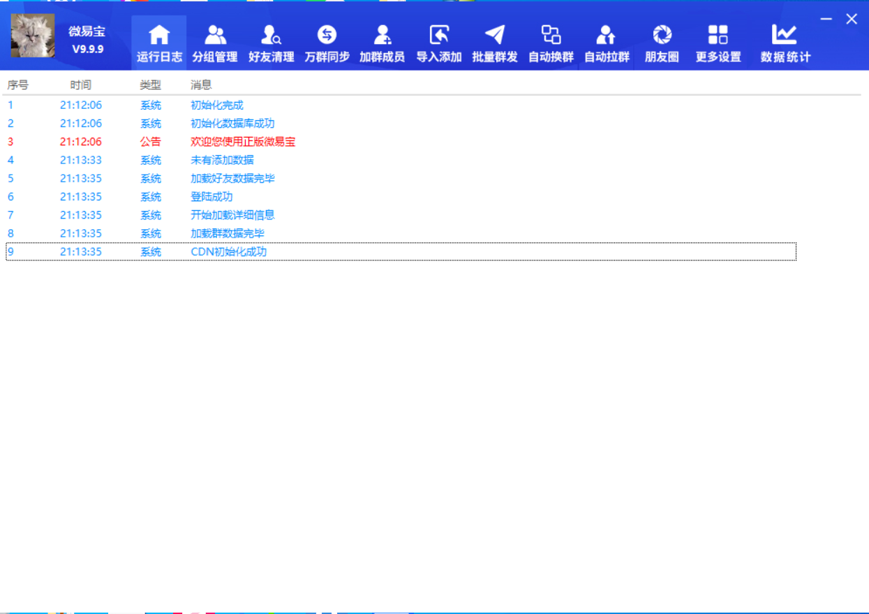
Task: Open 万群同步 sync icon
Action: (327, 35)
